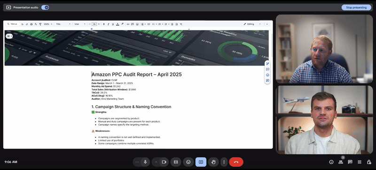Open the bulleted list dropdown

pos(160,24)
